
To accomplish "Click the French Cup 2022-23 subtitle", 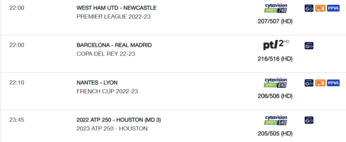I will (107, 91).
